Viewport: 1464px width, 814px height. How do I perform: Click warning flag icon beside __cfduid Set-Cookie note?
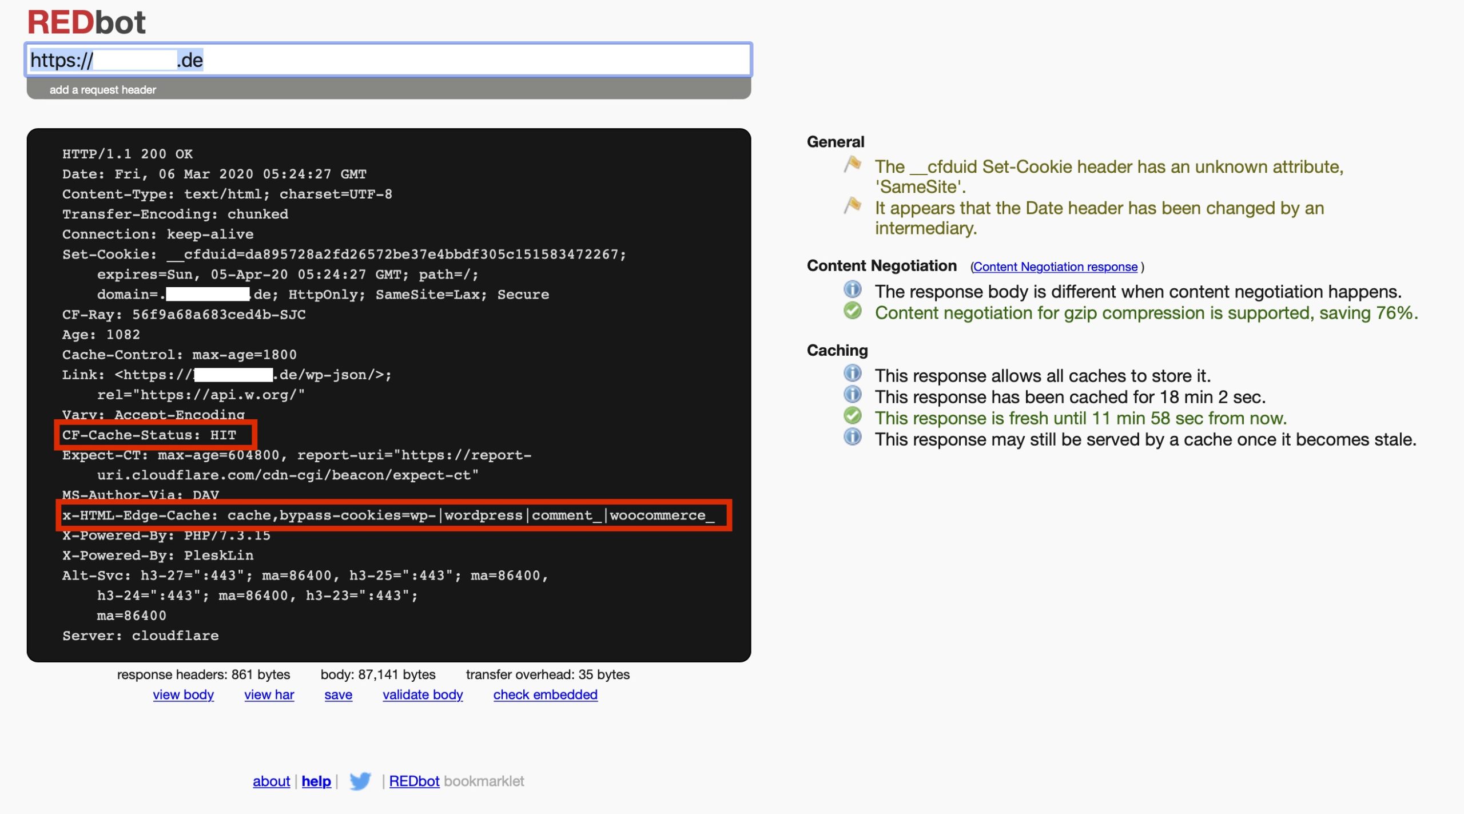click(x=852, y=164)
